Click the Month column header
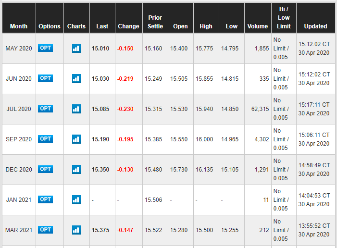337x248 pixels. point(19,26)
